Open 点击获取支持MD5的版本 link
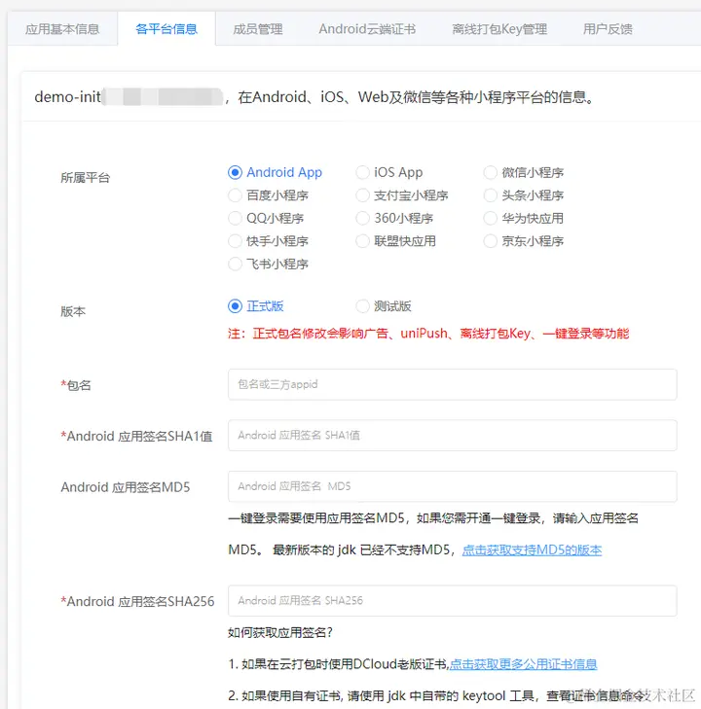 [532, 550]
